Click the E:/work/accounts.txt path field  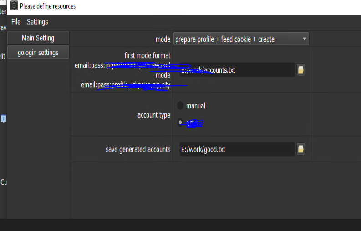237,70
